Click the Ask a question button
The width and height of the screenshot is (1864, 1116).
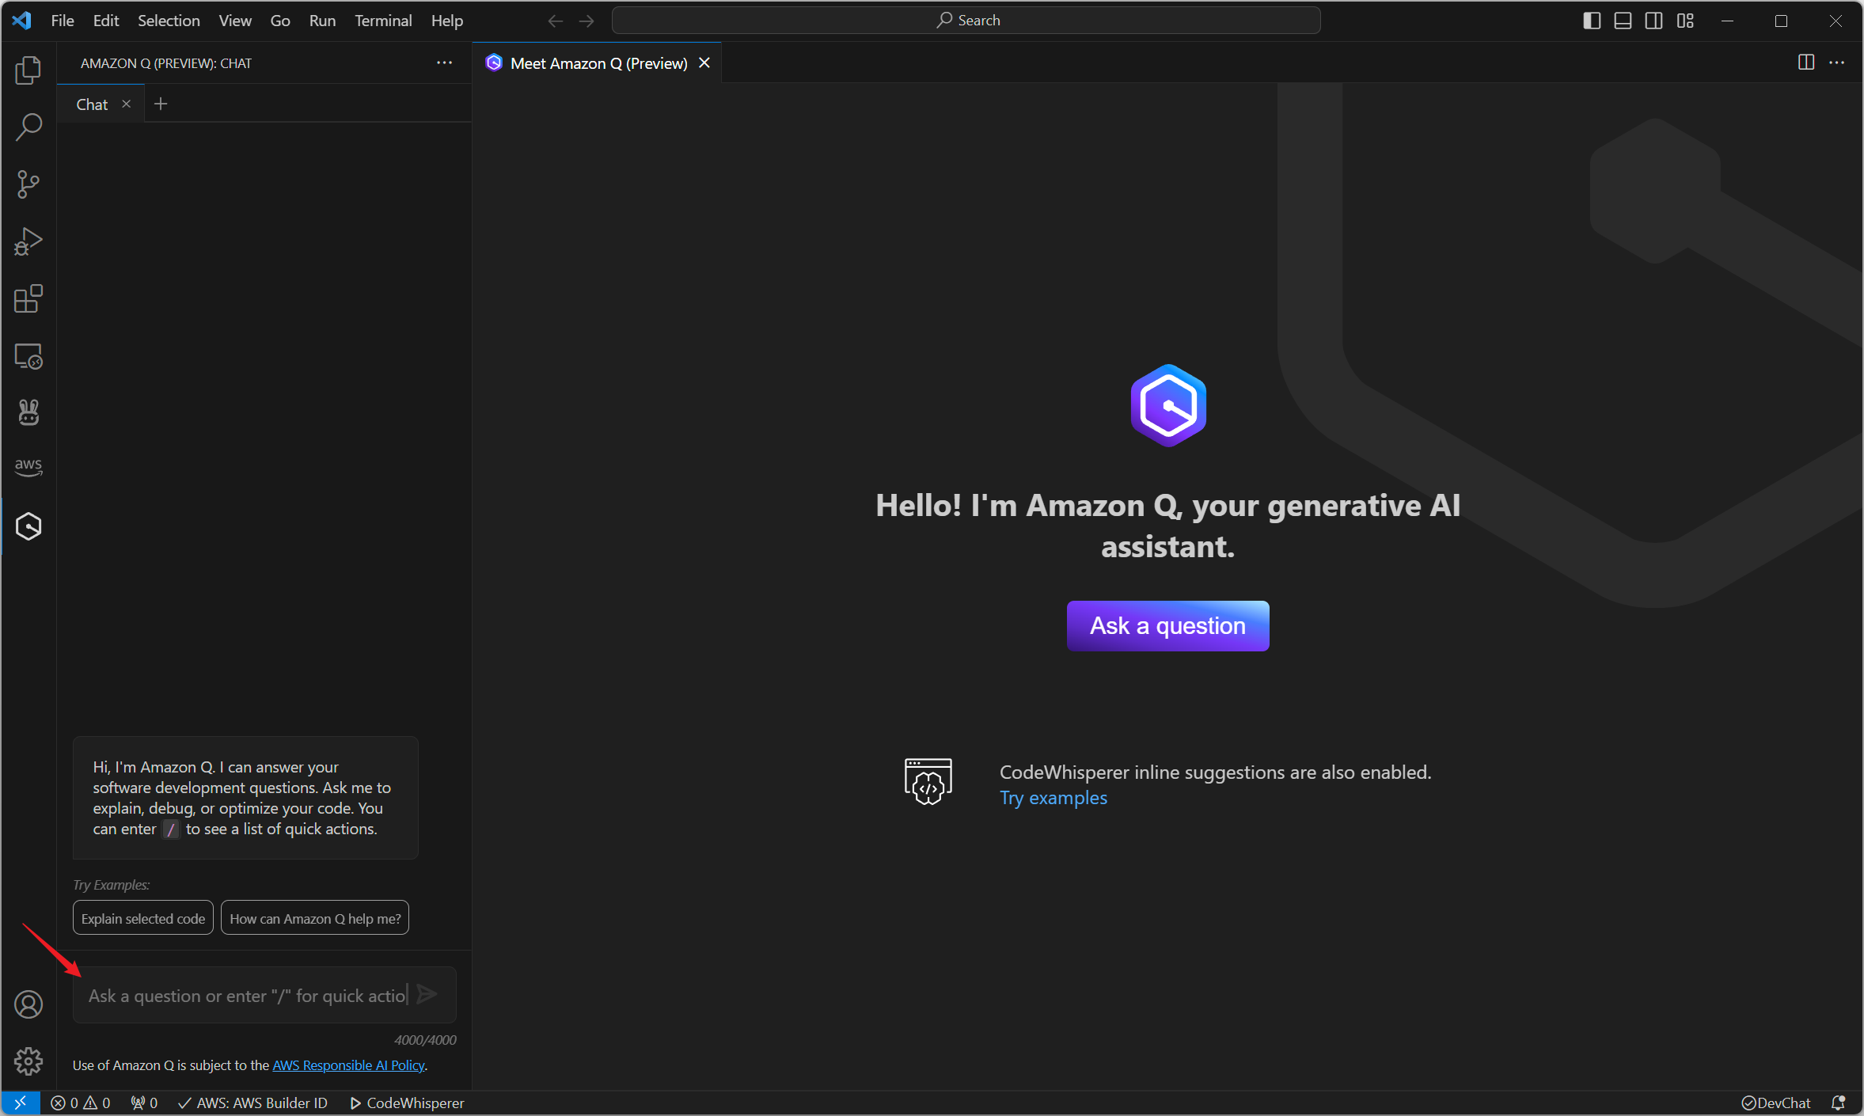pyautogui.click(x=1167, y=625)
